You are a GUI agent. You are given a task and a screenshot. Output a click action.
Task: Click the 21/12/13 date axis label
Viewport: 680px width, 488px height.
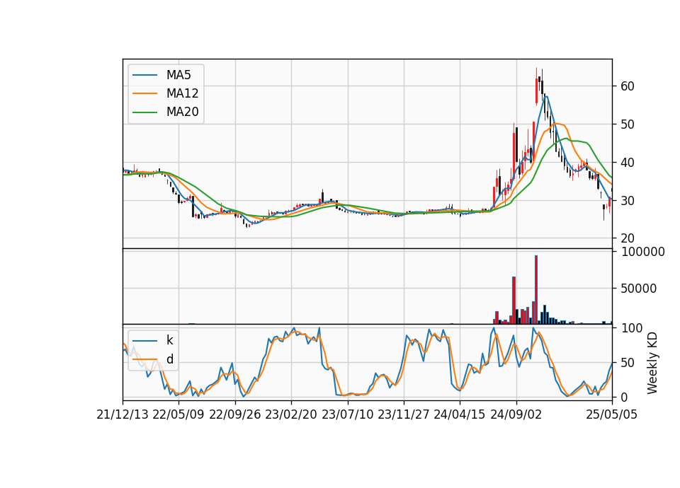coord(123,414)
